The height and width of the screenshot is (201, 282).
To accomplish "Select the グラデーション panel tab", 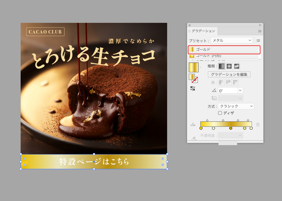I will [203, 31].
